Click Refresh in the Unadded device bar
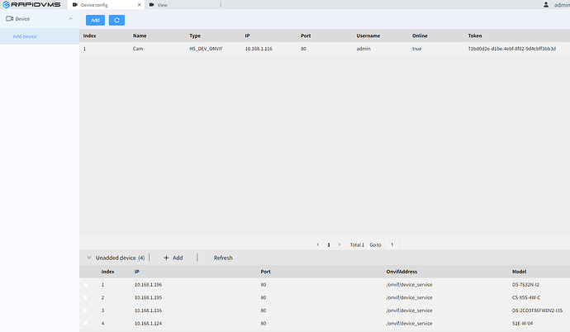Screen dimensions: 570x332 (x=223, y=258)
